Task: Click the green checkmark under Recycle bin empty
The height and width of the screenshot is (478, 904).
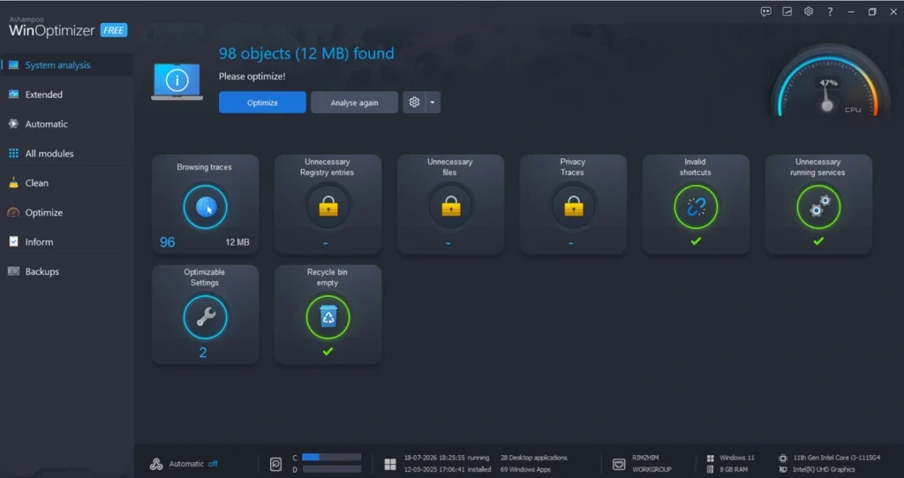Action: (x=328, y=352)
